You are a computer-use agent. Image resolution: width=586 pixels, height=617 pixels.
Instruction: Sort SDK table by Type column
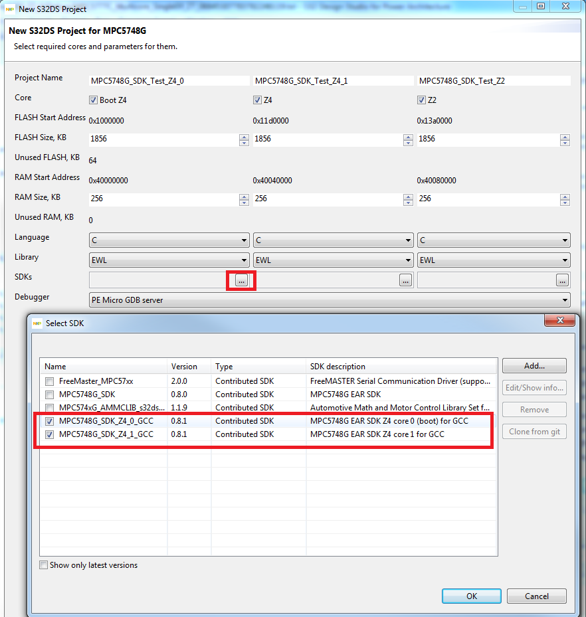click(x=258, y=367)
